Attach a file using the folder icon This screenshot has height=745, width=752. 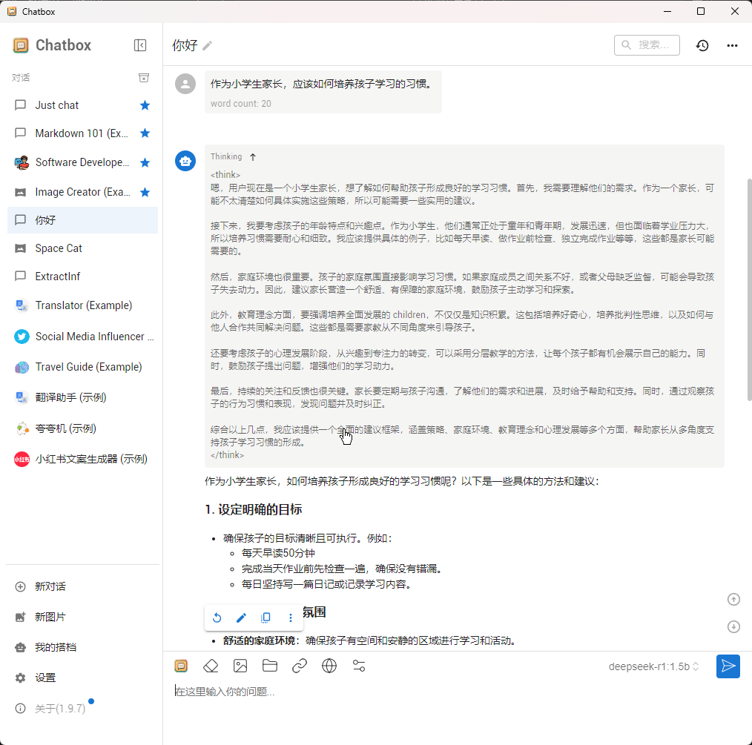(270, 666)
